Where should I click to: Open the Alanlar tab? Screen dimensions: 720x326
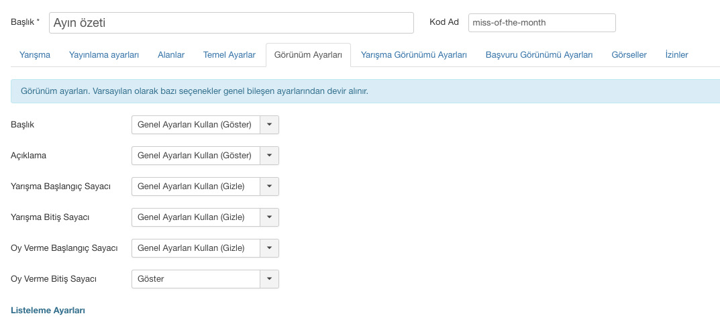pos(171,55)
